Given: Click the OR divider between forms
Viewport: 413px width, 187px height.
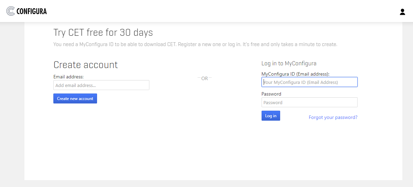Looking at the screenshot, I should (204, 78).
